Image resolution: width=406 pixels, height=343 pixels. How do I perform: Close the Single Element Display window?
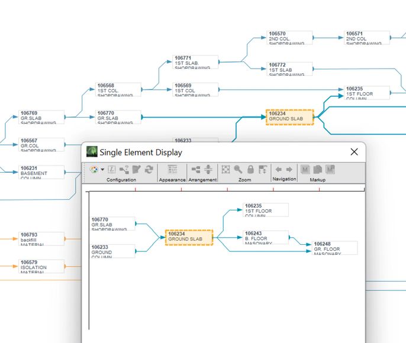pyautogui.click(x=354, y=152)
